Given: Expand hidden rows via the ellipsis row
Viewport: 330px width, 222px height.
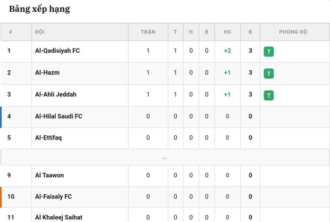Looking at the screenshot, I should 165,157.
